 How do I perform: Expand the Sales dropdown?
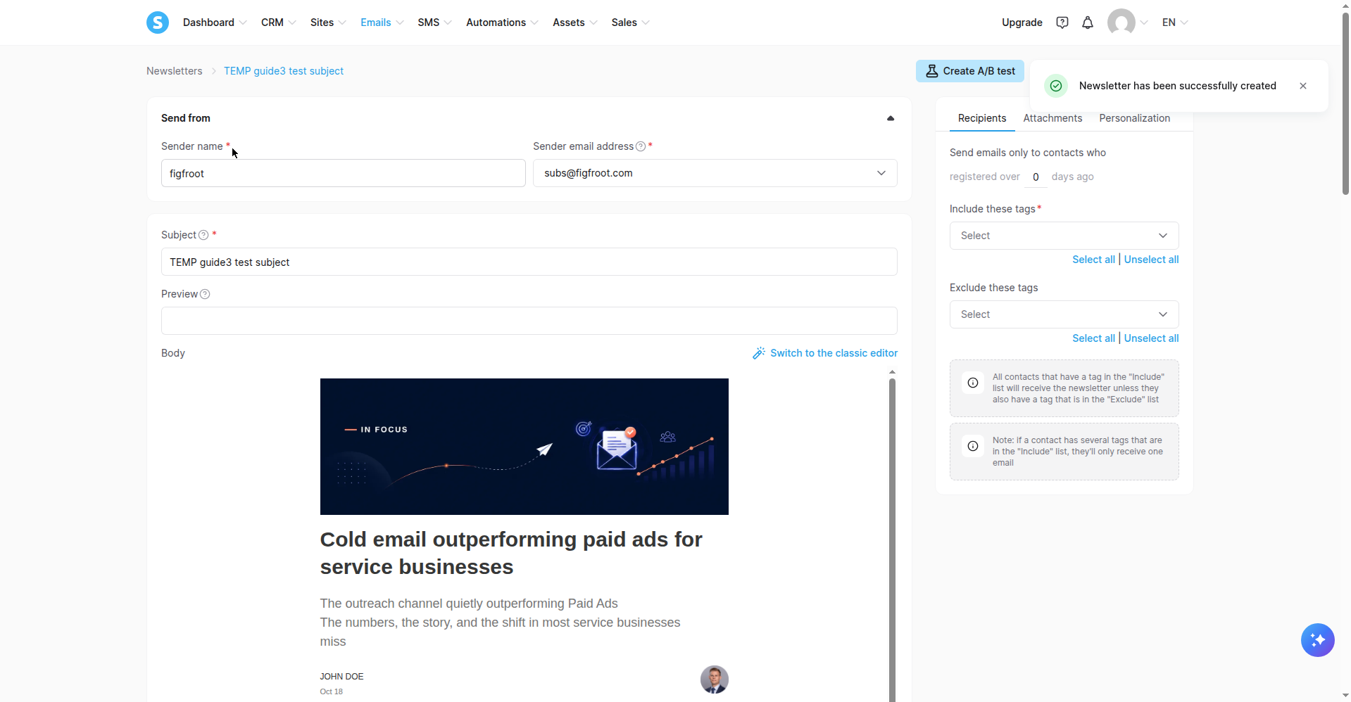630,23
